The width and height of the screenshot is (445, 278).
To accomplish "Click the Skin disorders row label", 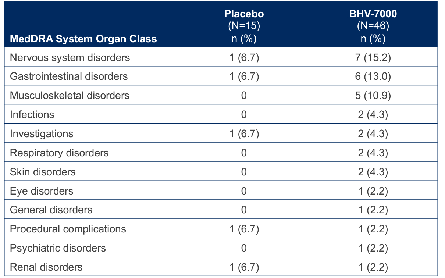I will pos(43,172).
